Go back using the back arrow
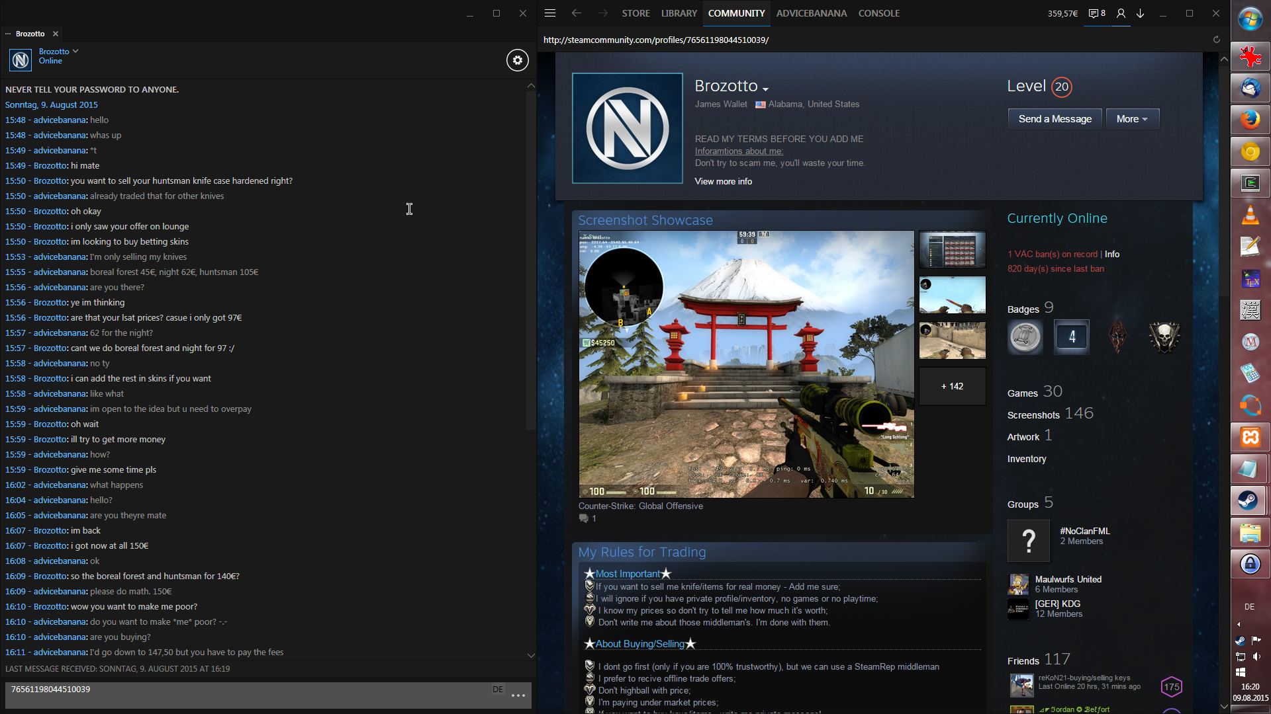Viewport: 1271px width, 714px height. point(576,13)
